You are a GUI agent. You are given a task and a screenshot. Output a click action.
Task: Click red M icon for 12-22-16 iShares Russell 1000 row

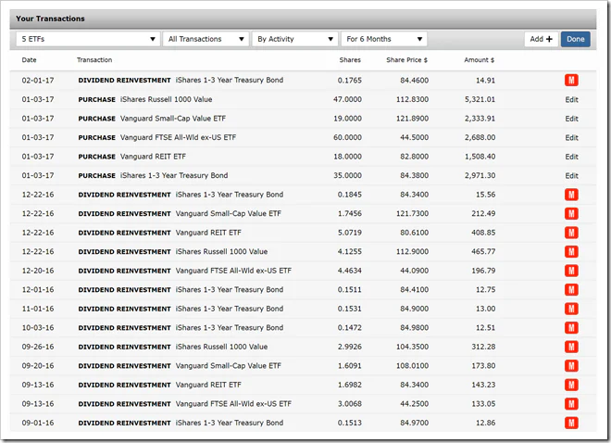click(571, 252)
